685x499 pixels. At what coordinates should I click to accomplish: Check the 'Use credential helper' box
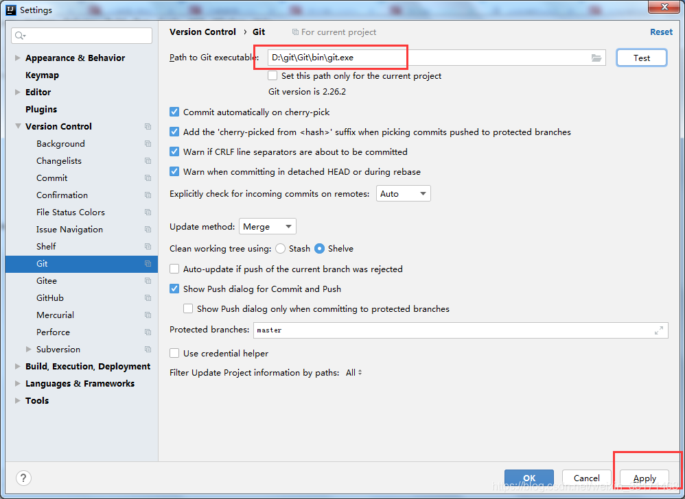point(174,353)
